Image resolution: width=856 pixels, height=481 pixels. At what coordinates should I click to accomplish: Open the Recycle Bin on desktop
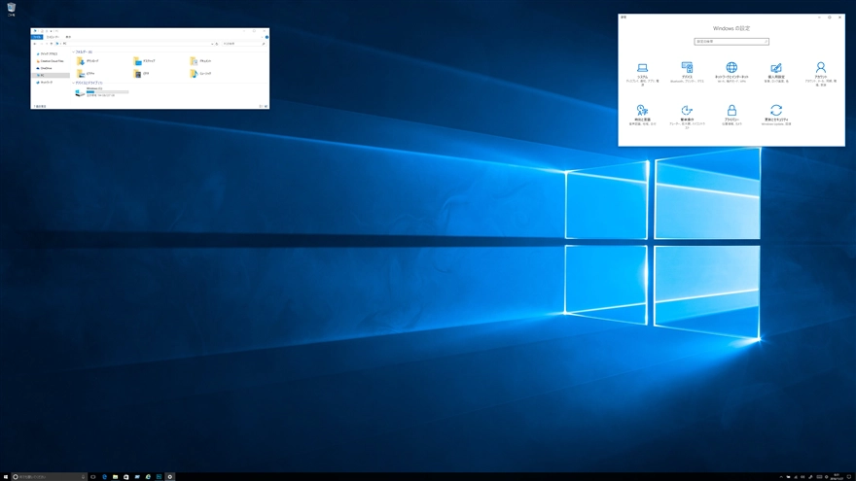[x=11, y=10]
